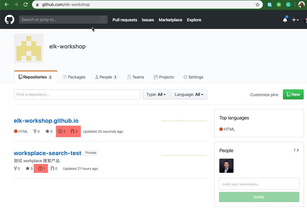Open the notifications bell

click(x=285, y=20)
